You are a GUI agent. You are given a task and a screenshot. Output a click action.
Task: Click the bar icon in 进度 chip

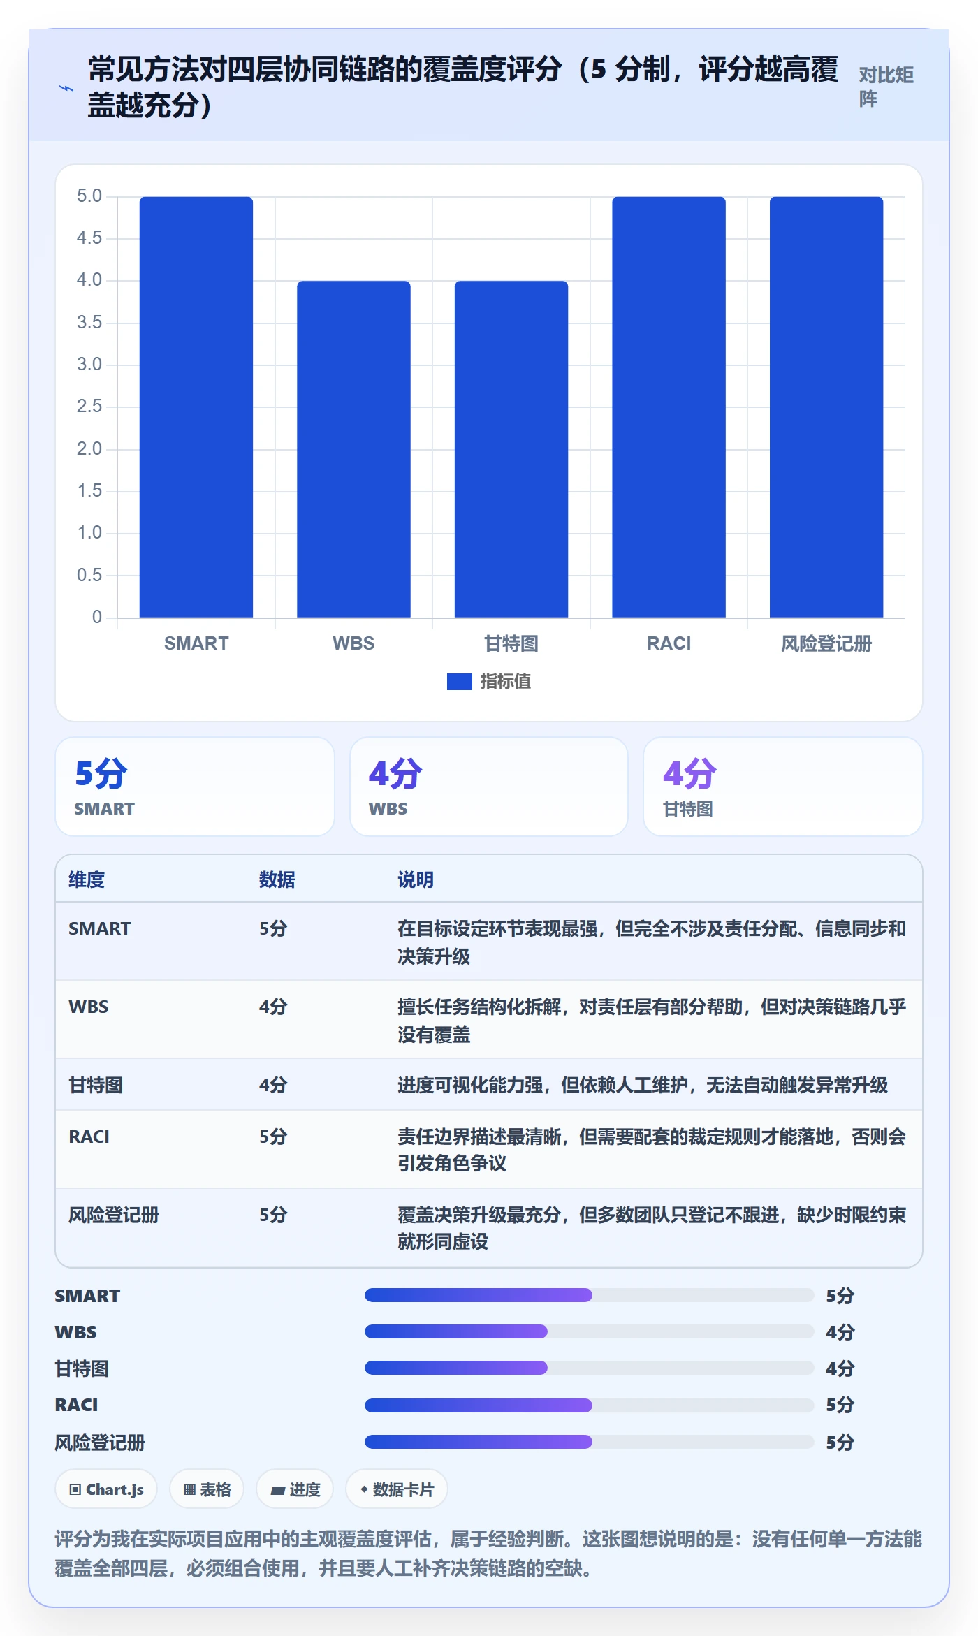[x=277, y=1491]
